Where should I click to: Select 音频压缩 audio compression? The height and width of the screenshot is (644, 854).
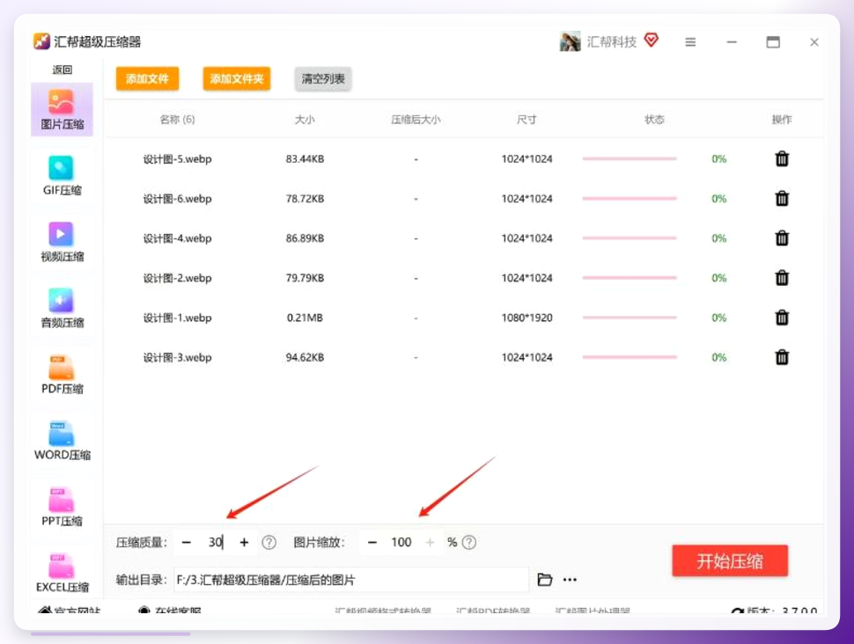[x=62, y=308]
